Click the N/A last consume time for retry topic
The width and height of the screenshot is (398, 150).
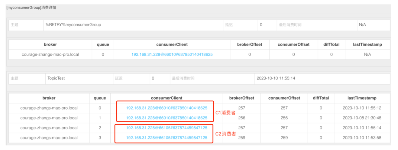pos(362,25)
